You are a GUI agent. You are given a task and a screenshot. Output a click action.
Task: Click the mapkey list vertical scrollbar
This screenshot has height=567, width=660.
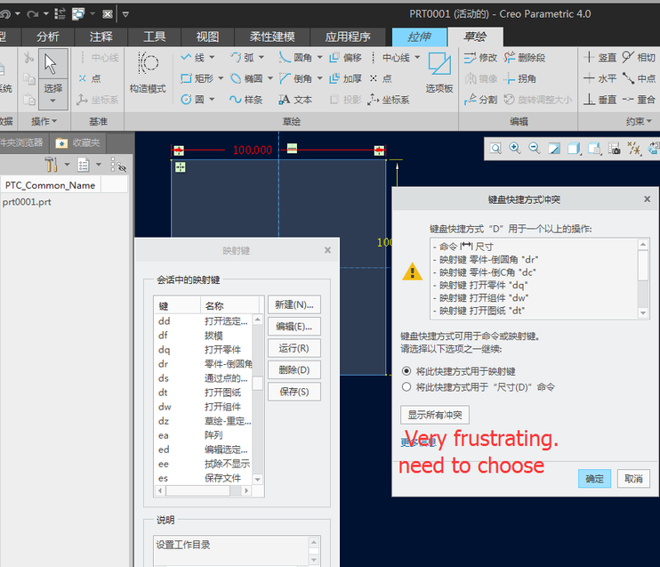pos(257,385)
